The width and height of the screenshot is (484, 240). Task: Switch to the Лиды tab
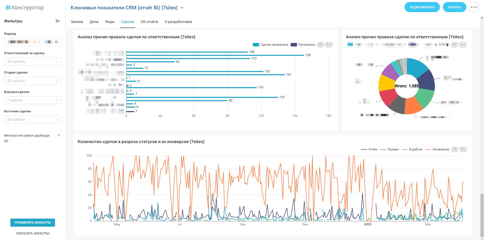click(x=109, y=22)
